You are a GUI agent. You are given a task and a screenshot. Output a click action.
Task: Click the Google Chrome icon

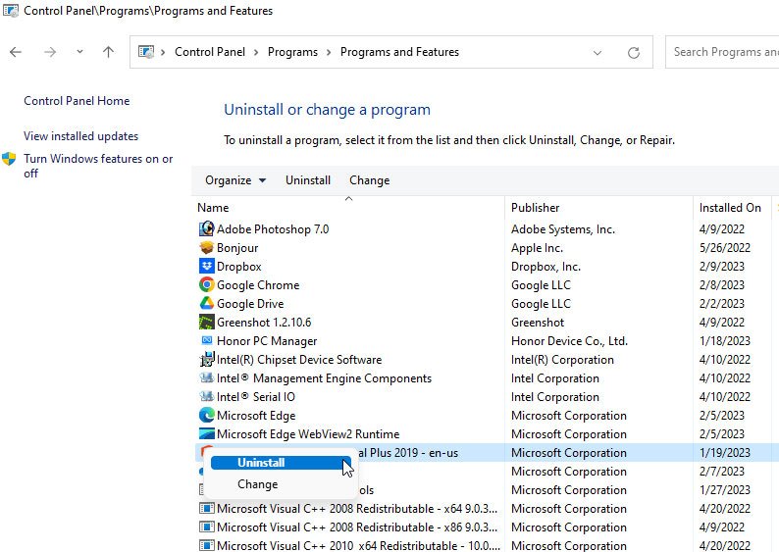coord(206,285)
